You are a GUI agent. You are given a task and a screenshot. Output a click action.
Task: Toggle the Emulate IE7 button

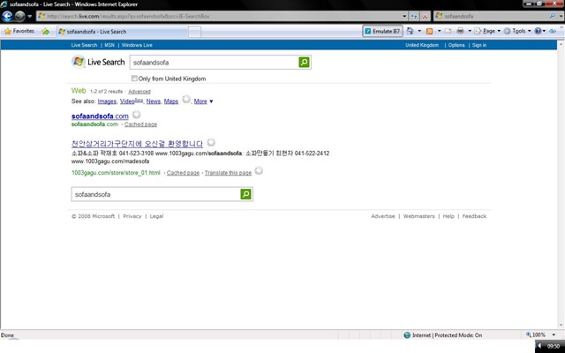[382, 32]
